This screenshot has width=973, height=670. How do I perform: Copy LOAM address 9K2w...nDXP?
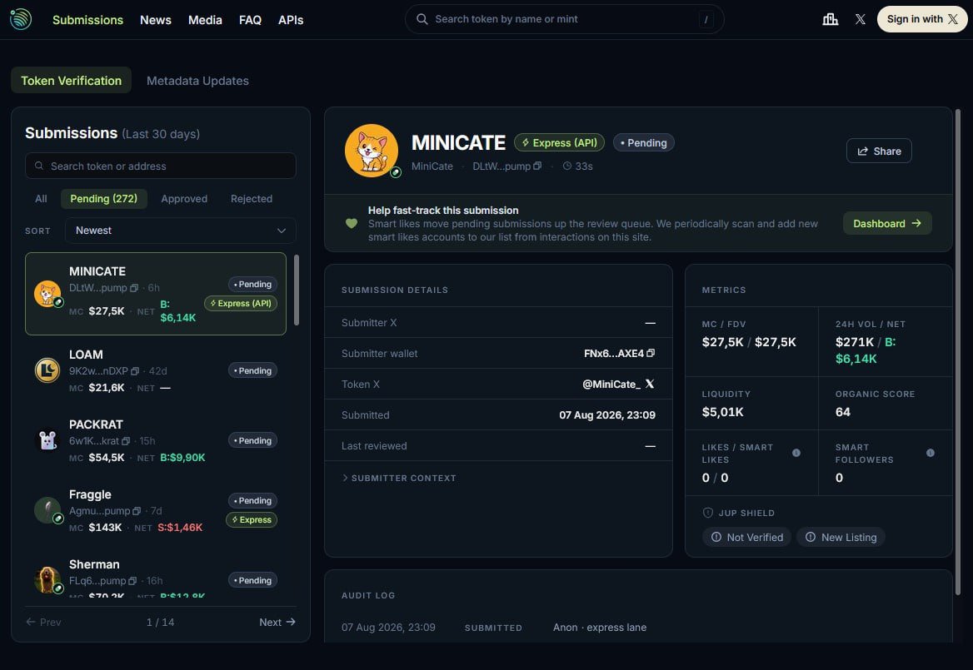pyautogui.click(x=135, y=370)
